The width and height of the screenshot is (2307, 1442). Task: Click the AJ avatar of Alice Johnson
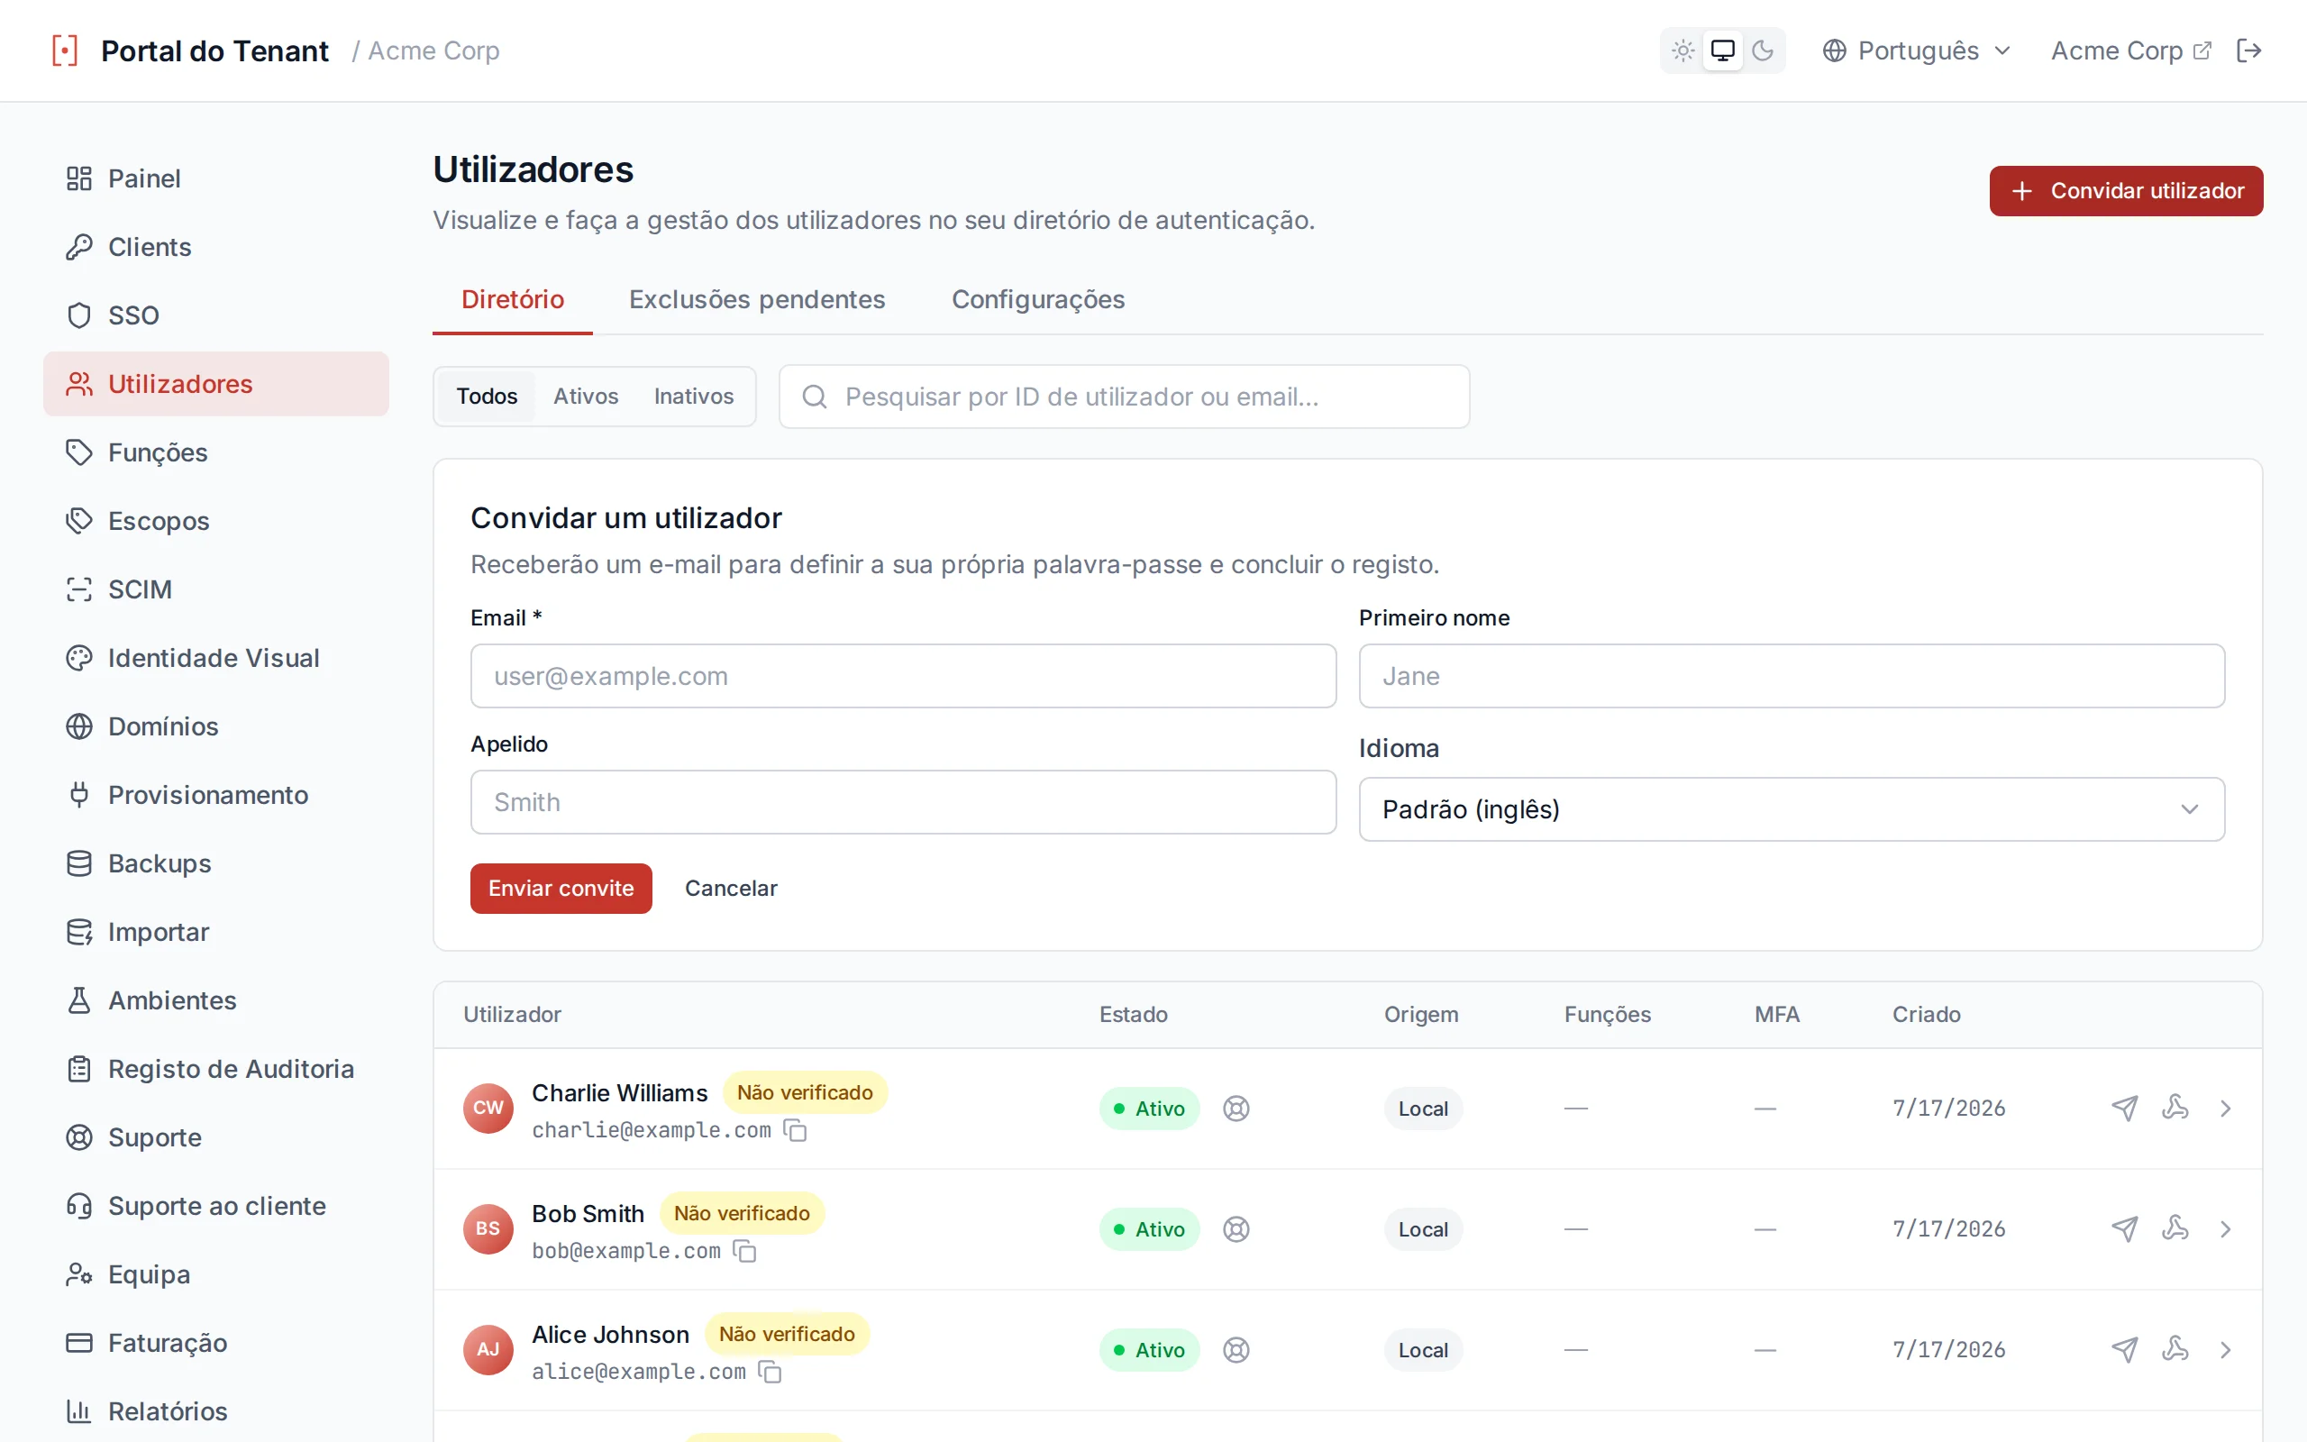pos(488,1349)
